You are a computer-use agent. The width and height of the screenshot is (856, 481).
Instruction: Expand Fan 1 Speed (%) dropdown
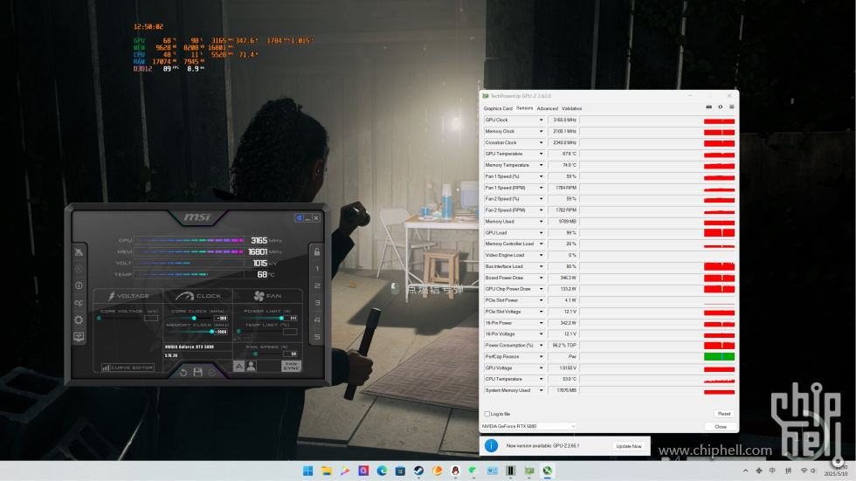point(541,176)
